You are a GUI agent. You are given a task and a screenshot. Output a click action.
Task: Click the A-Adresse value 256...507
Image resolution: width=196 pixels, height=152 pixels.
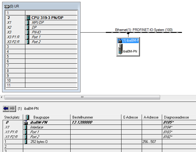[x=149, y=142]
